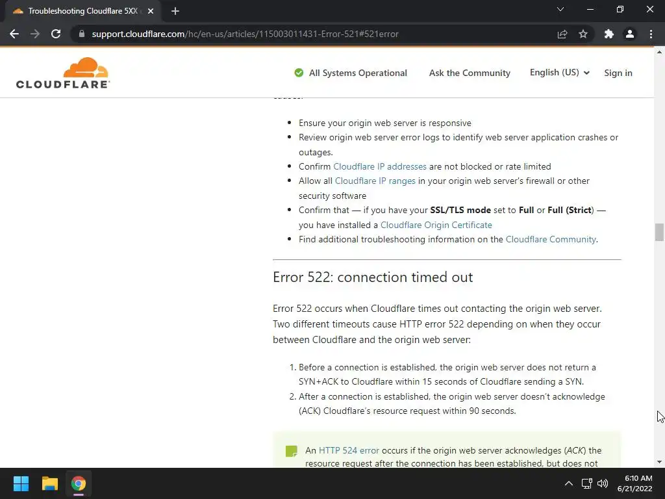Click the green note icon in callout

click(292, 451)
